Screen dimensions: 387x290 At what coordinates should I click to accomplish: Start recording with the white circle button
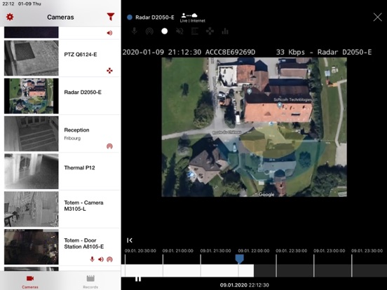(164, 31)
